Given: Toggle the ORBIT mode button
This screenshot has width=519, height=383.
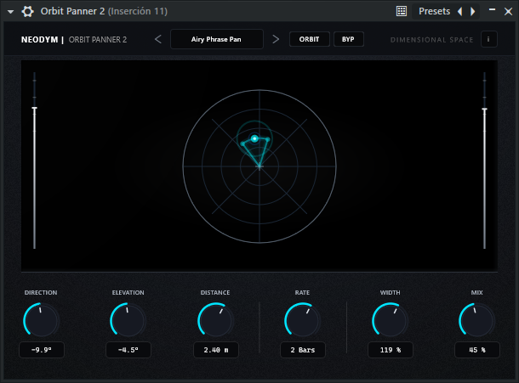Looking at the screenshot, I should point(309,39).
